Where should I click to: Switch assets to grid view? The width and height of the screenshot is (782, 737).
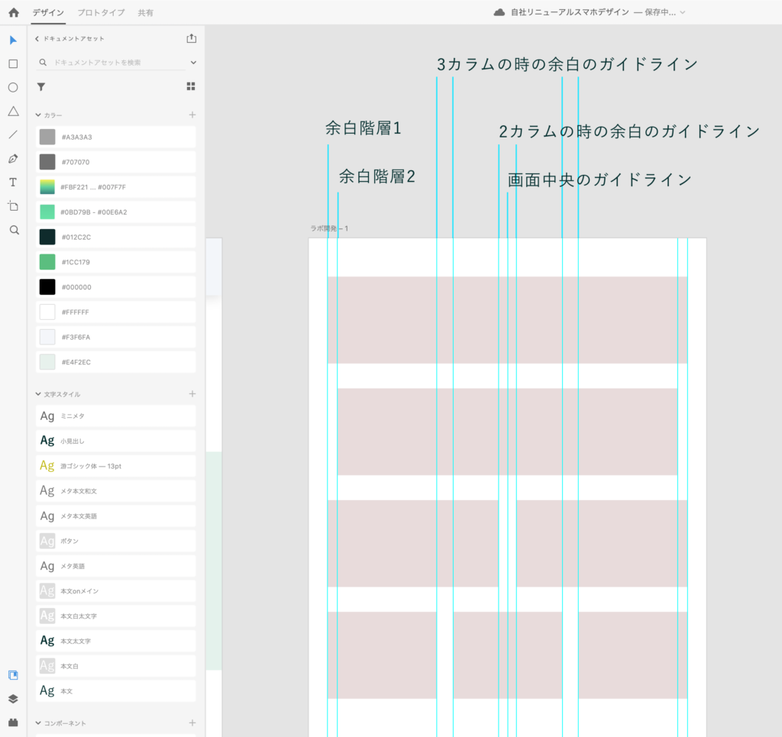[x=191, y=87]
